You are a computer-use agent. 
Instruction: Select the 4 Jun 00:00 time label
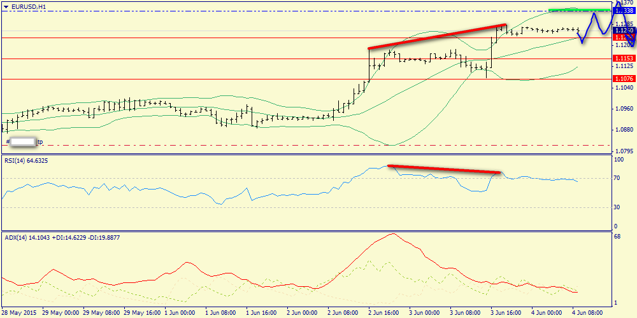pyautogui.click(x=548, y=313)
